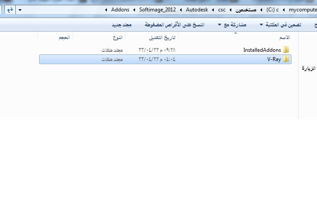Expand the arrow beside csc breadcrumb
Screen dimensions: 317x202
213,10
